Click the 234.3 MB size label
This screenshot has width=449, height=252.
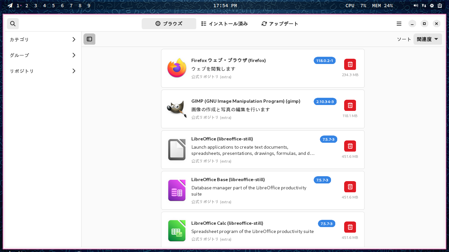click(x=350, y=75)
